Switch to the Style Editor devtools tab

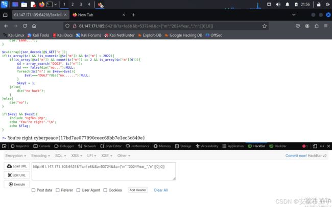(111, 146)
